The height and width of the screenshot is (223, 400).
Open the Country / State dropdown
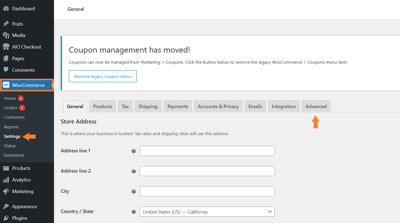coord(207,212)
